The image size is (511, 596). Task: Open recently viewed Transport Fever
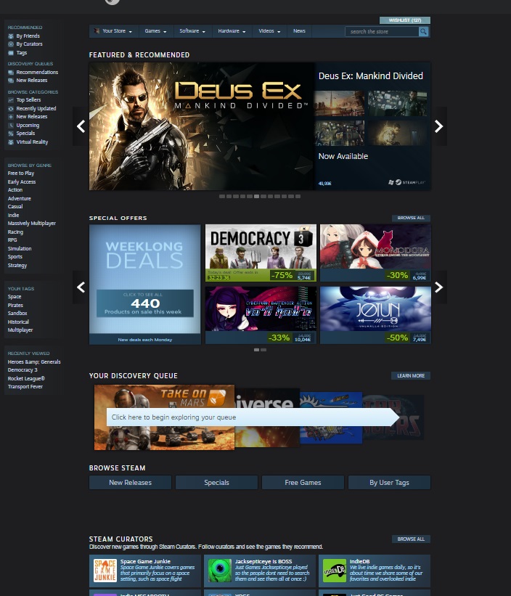pyautogui.click(x=25, y=386)
